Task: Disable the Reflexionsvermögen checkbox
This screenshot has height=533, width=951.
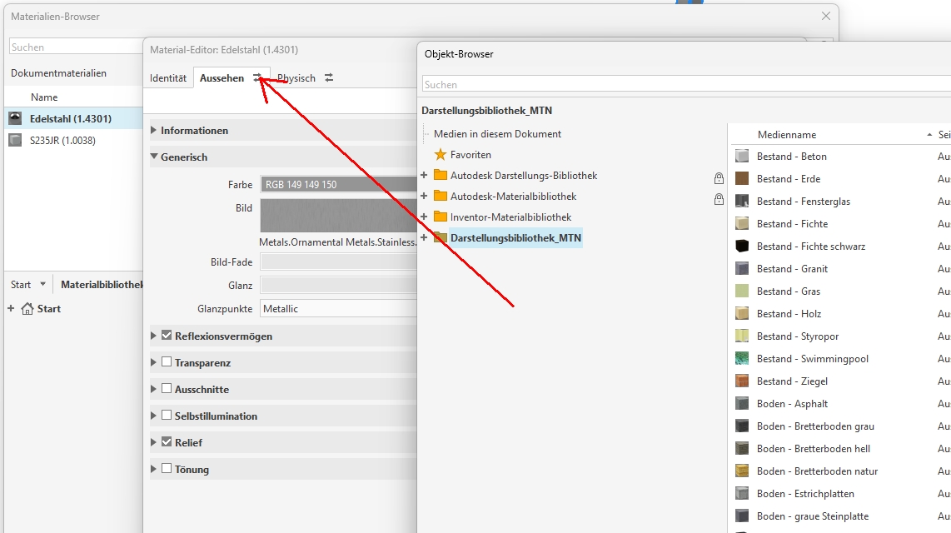Action: (x=167, y=336)
